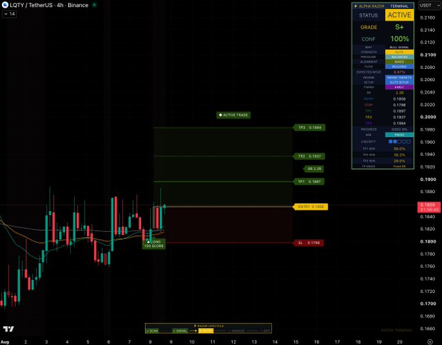Click the 15 date axis label
This screenshot has height=345, width=442.
296,342
